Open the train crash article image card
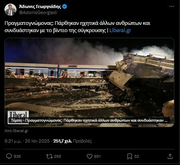Viewport: 180px width, 165px height. click(89, 82)
